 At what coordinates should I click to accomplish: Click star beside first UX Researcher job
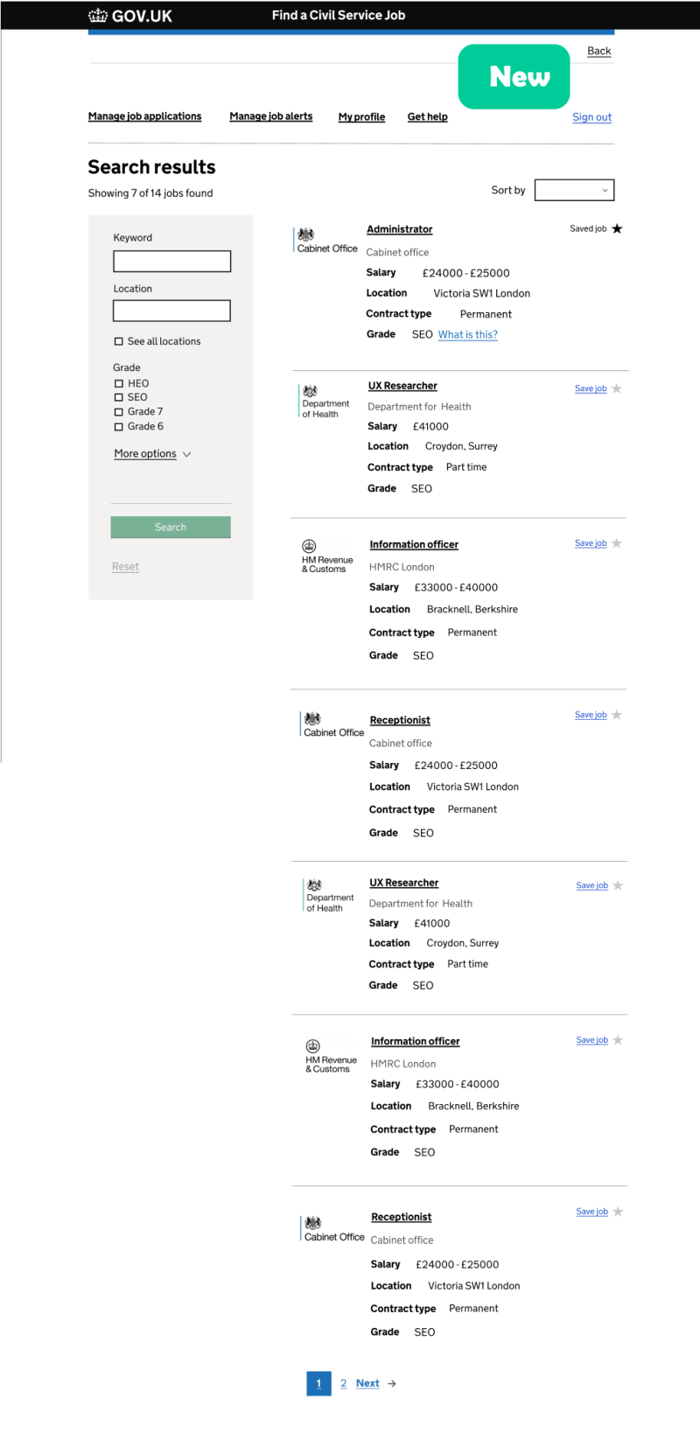[x=617, y=388]
